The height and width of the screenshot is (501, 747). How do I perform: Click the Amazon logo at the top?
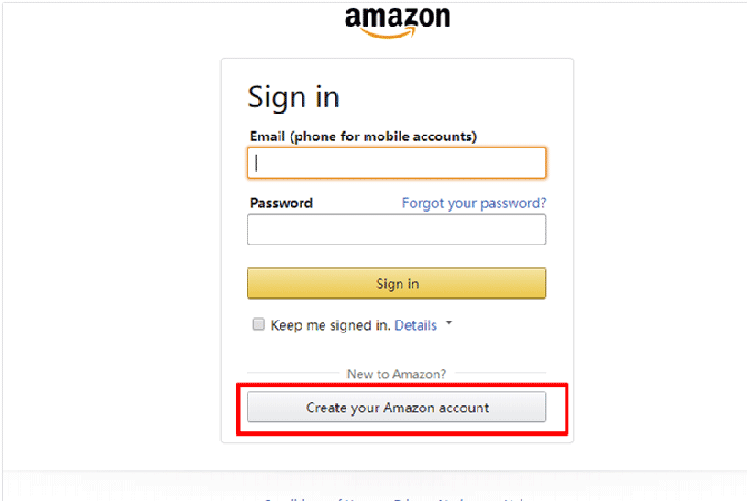click(397, 19)
